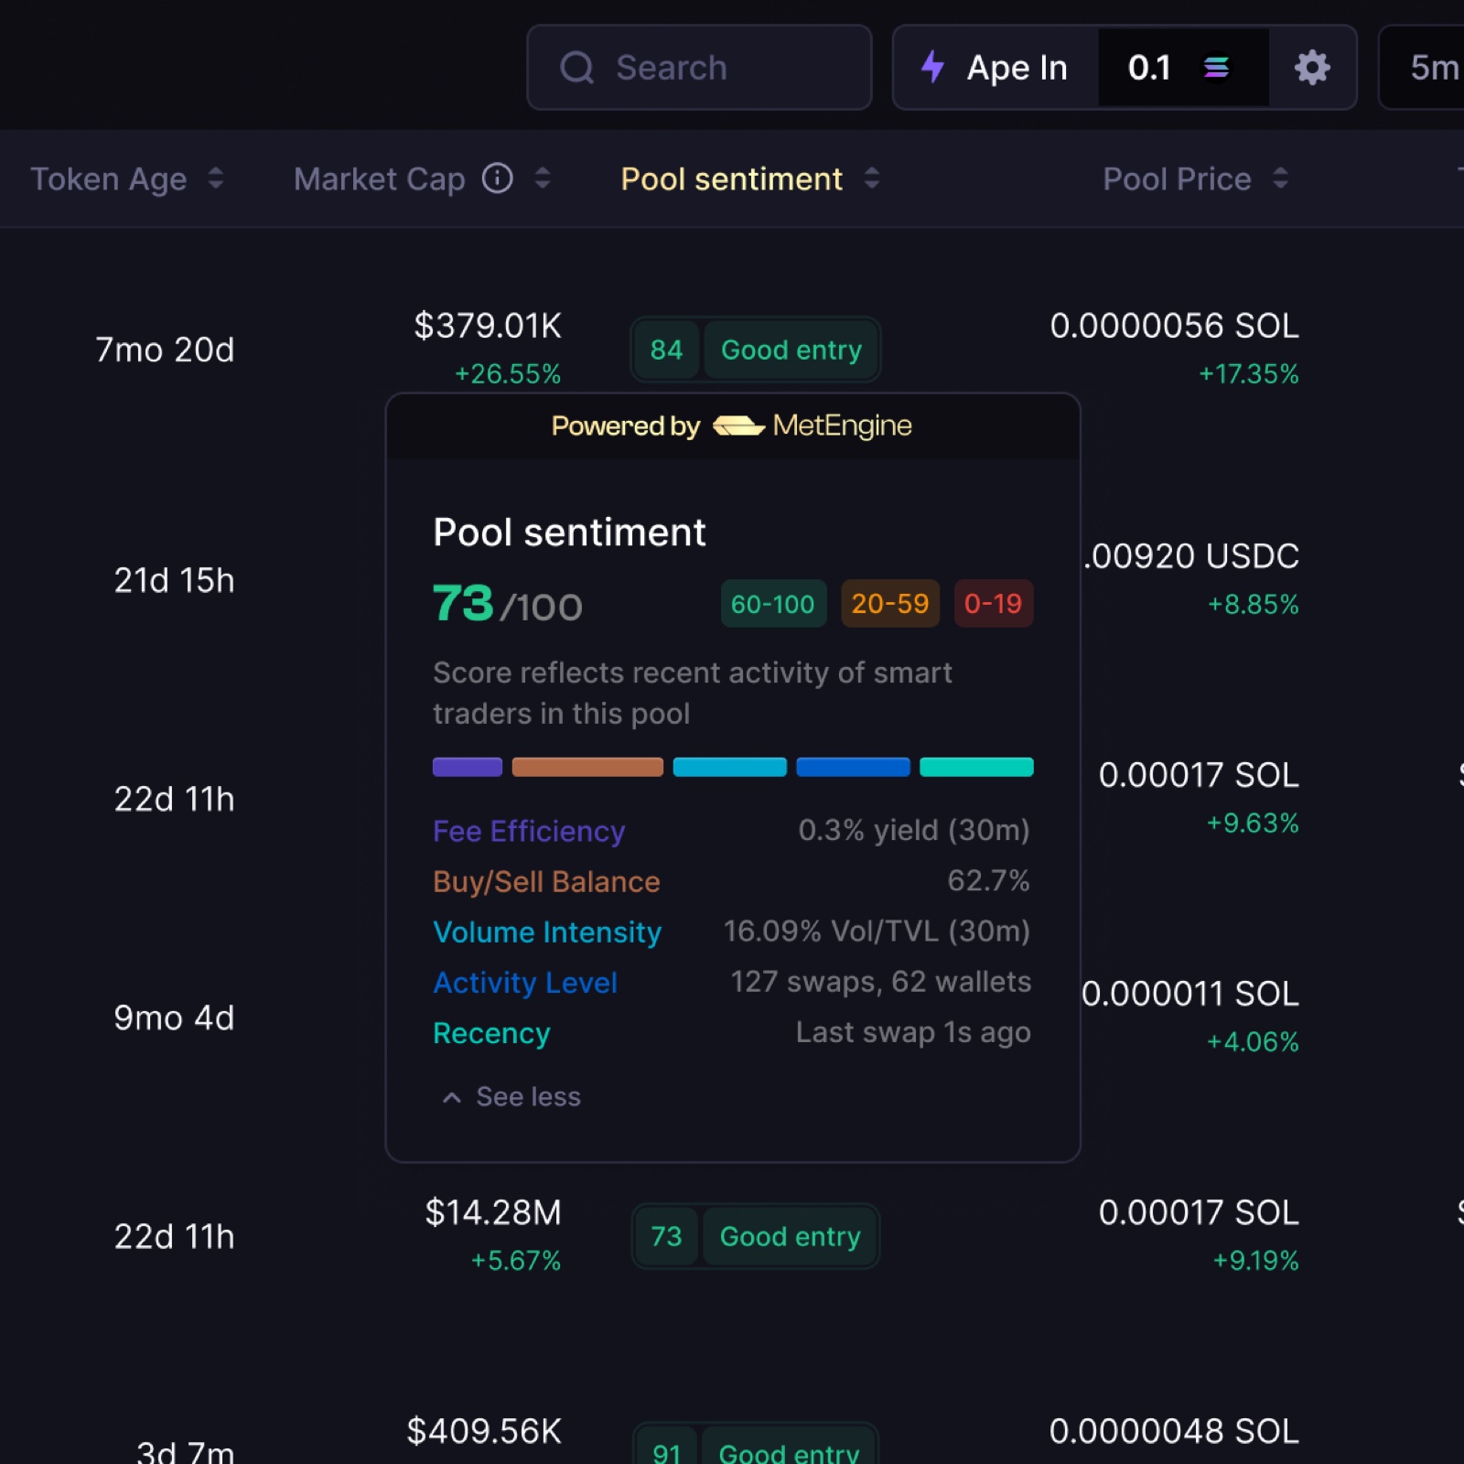Image resolution: width=1464 pixels, height=1464 pixels.
Task: Click the Ape In lightning bolt icon
Action: tap(932, 67)
